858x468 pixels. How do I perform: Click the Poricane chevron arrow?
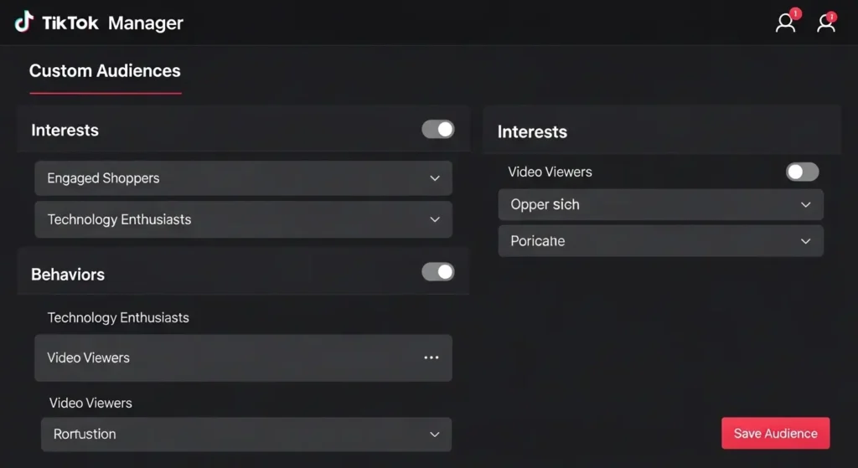(805, 241)
